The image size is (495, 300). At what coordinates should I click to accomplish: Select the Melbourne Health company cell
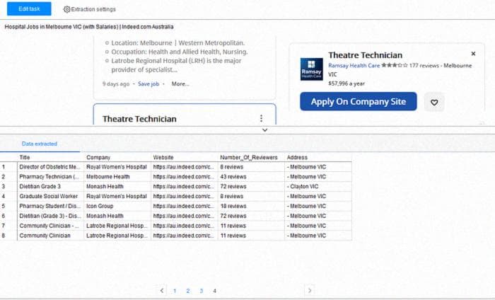pyautogui.click(x=117, y=177)
